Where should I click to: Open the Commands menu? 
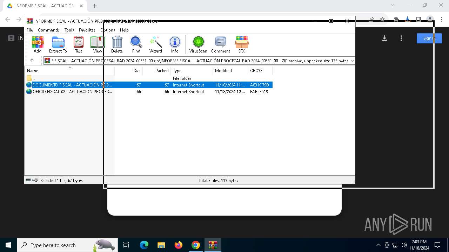[x=49, y=30]
